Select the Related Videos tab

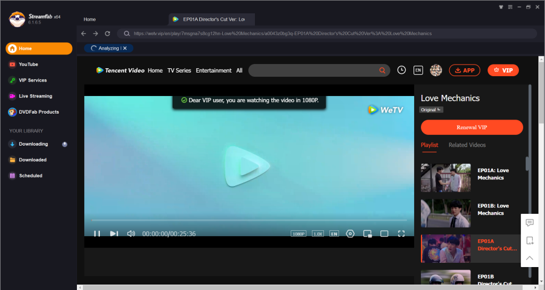tap(467, 145)
